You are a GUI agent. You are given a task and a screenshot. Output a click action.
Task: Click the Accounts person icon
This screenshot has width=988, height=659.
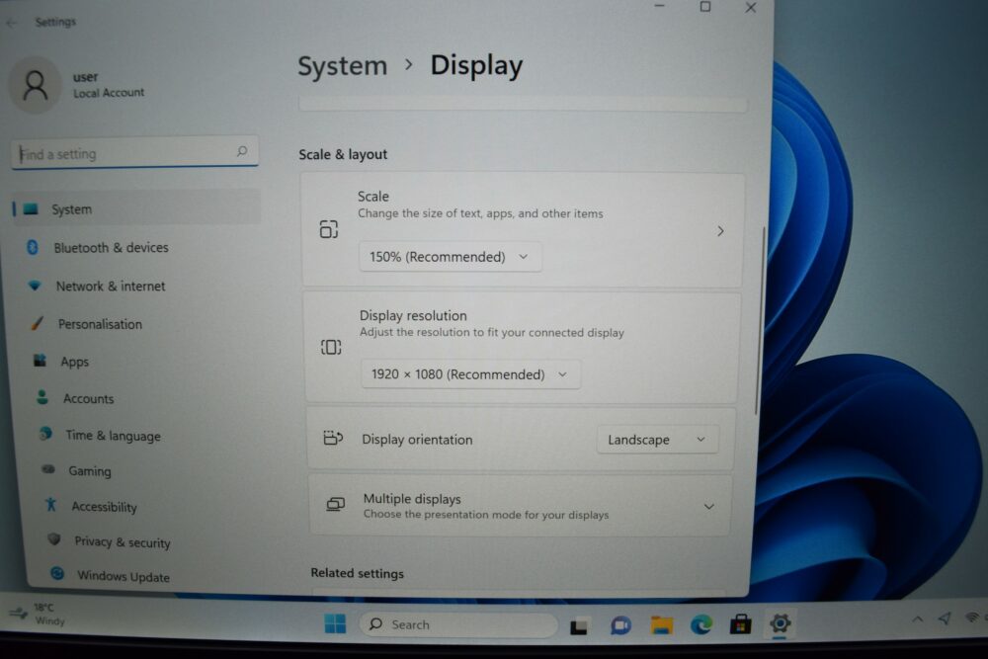coord(42,397)
